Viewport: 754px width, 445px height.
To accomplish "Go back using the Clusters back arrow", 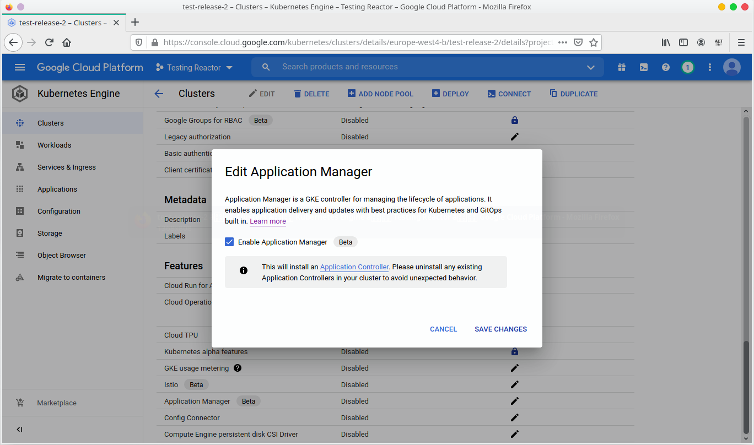I will click(x=159, y=94).
